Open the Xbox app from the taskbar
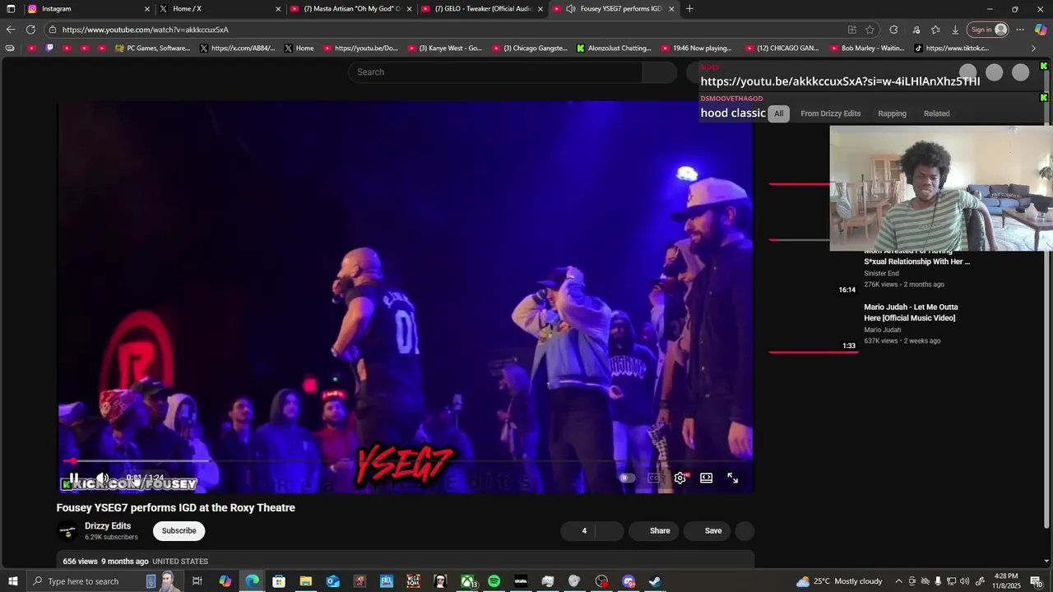The height and width of the screenshot is (592, 1053). 467,581
